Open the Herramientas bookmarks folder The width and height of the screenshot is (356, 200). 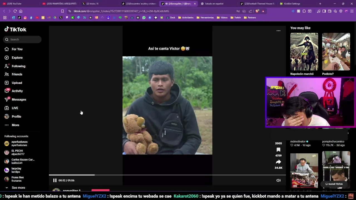point(205,17)
